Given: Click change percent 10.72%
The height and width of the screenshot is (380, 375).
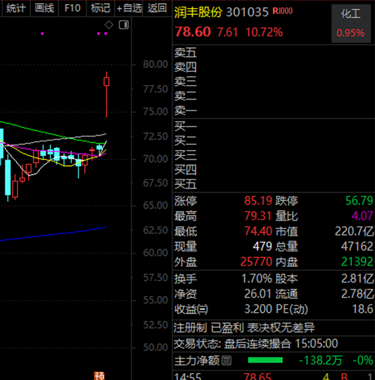Looking at the screenshot, I should point(264,32).
